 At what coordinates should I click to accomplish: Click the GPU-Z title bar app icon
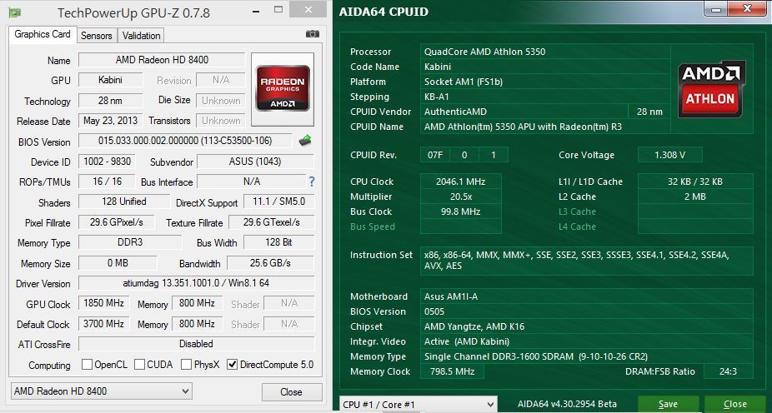(x=15, y=12)
